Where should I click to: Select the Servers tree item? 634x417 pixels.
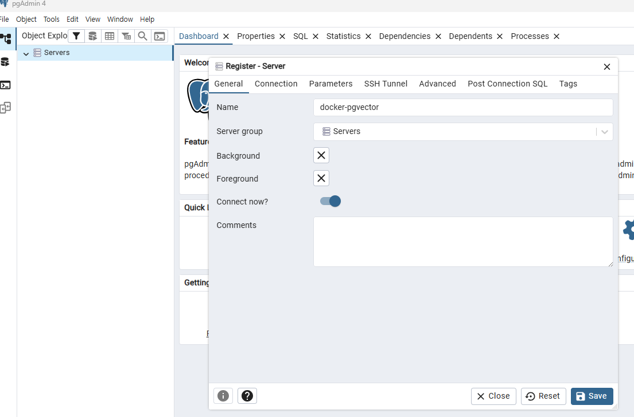pos(57,53)
